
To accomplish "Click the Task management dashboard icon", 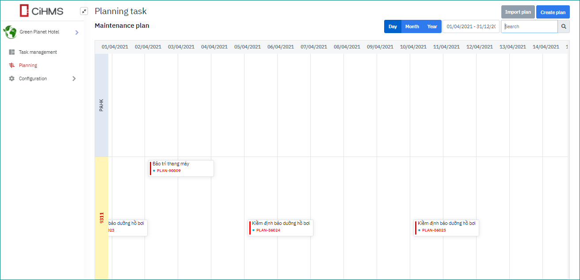I will pos(12,52).
